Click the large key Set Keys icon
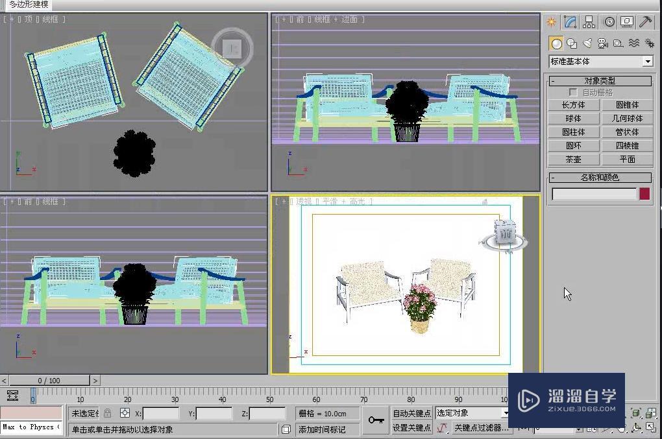Screen dimensions: 662x439 point(376,420)
